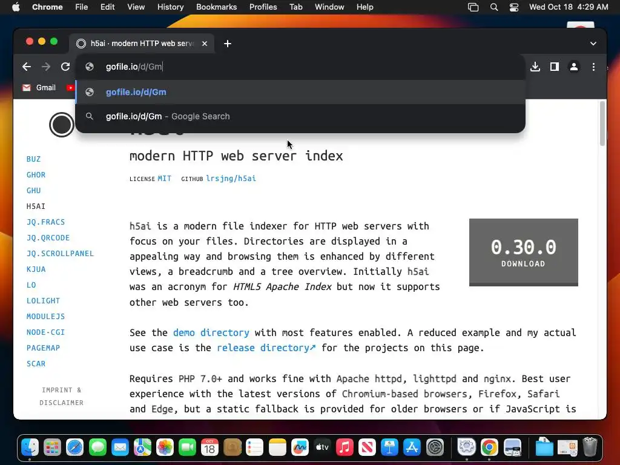
Task: Open the View menu
Action: point(136,7)
